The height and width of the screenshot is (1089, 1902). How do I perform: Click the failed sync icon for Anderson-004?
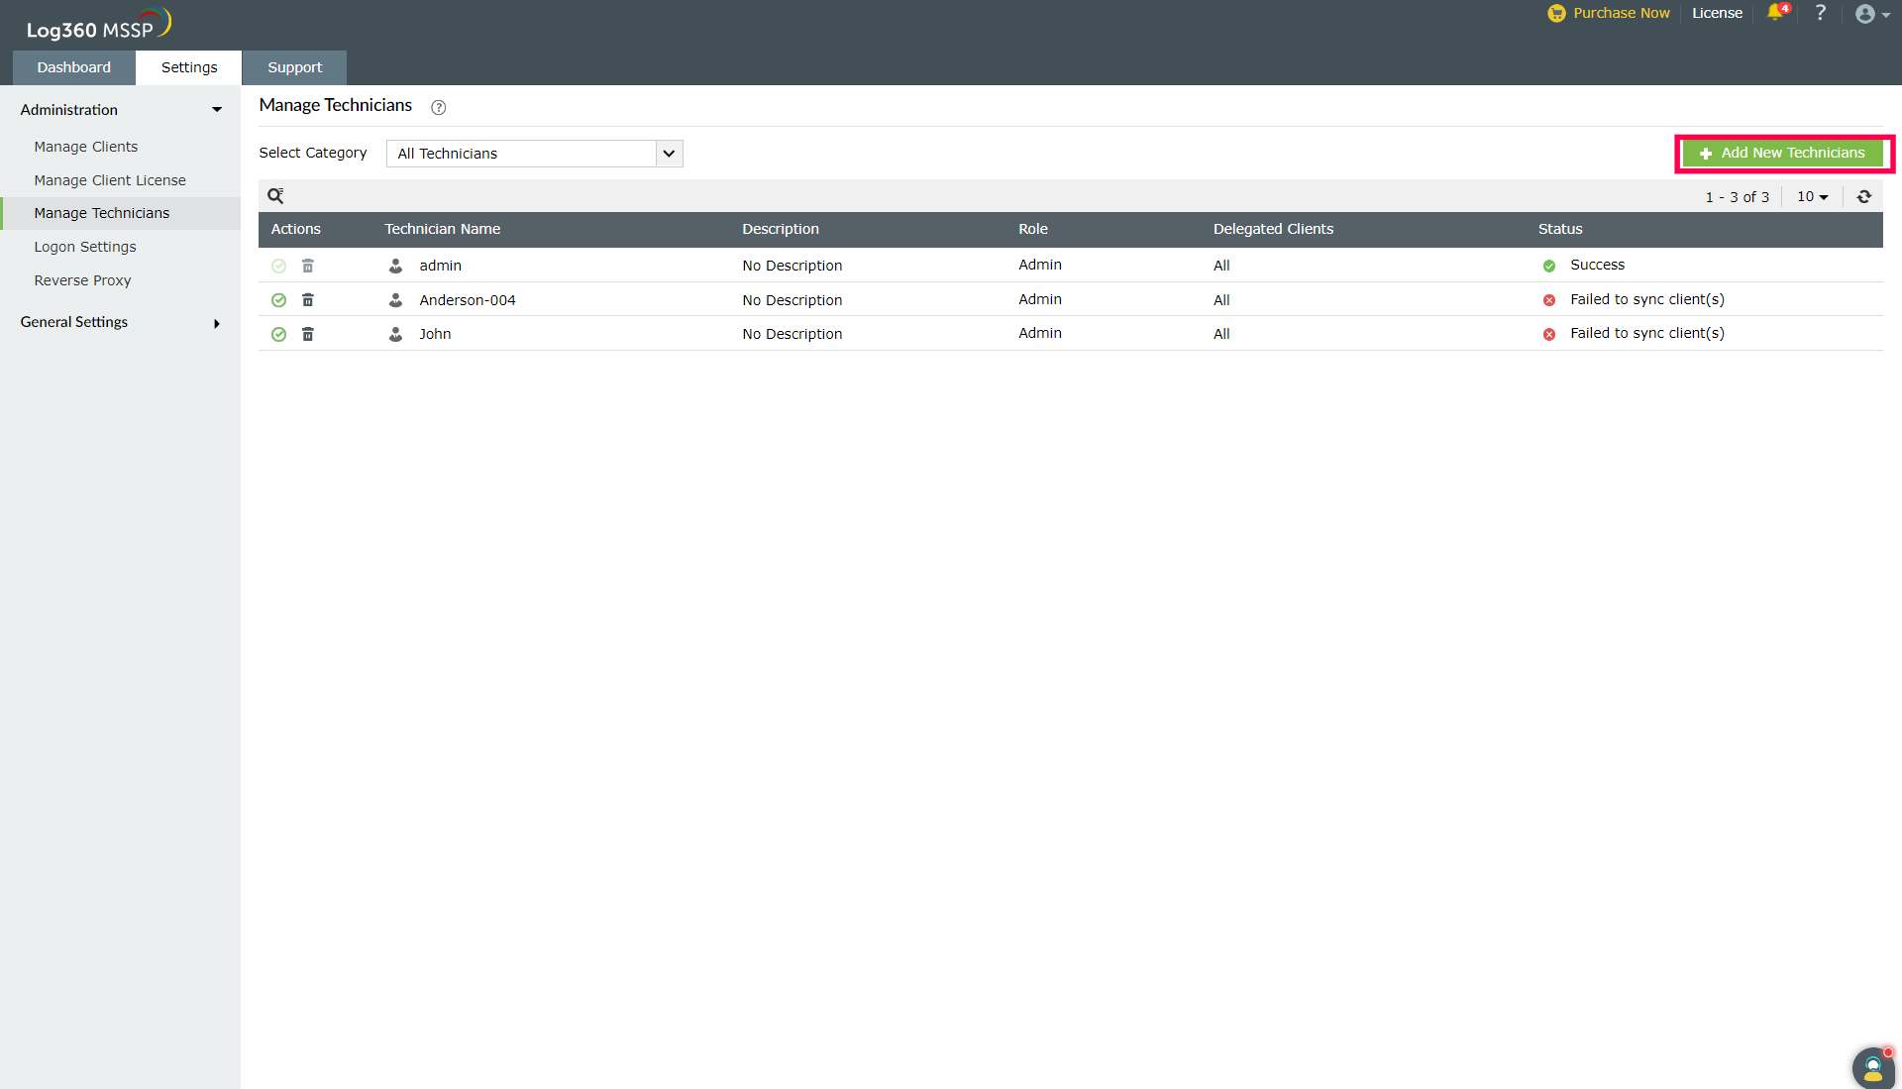click(1549, 299)
